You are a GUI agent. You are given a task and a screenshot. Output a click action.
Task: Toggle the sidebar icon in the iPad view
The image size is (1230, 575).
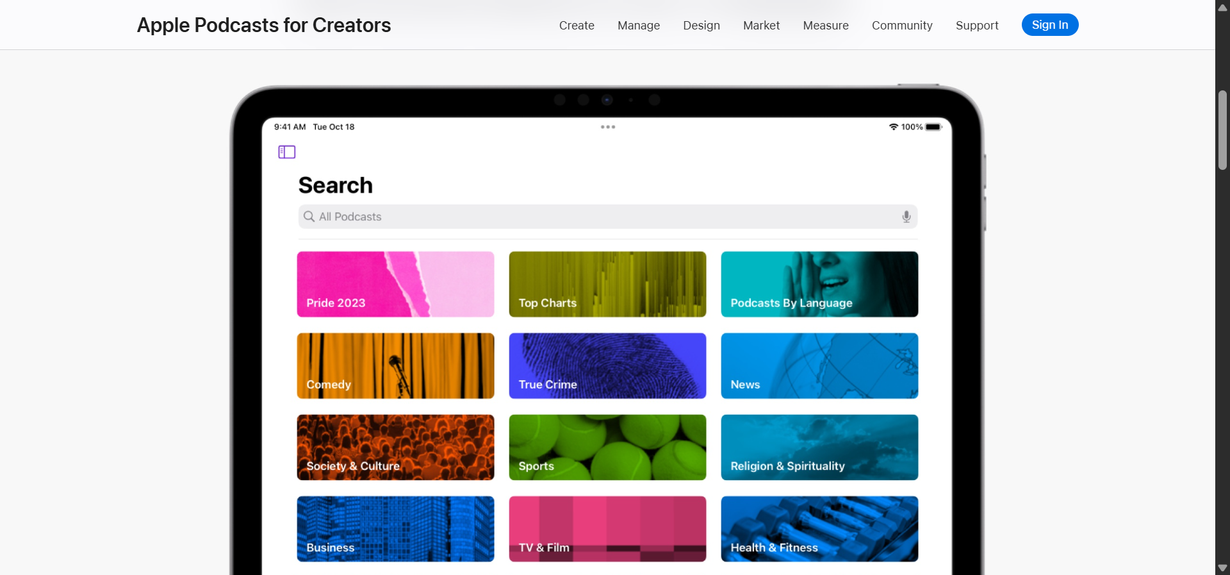[286, 152]
